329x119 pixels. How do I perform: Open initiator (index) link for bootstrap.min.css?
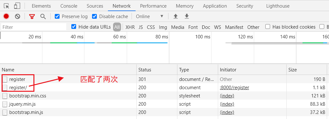(x=227, y=96)
